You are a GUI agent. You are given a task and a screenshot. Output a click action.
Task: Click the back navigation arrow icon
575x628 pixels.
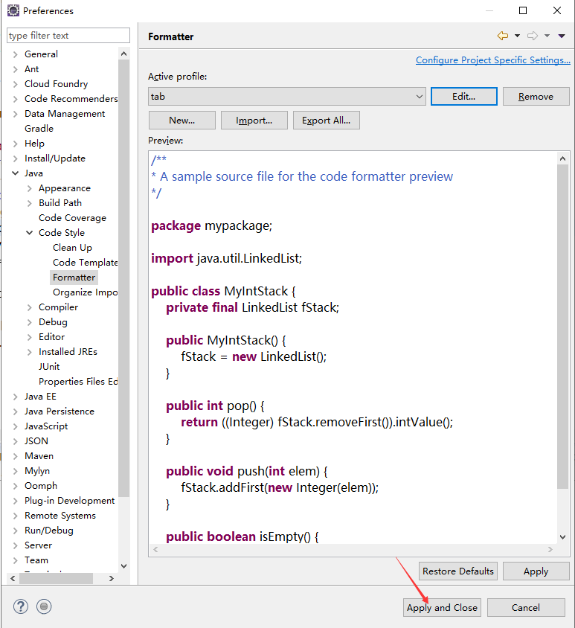(503, 36)
